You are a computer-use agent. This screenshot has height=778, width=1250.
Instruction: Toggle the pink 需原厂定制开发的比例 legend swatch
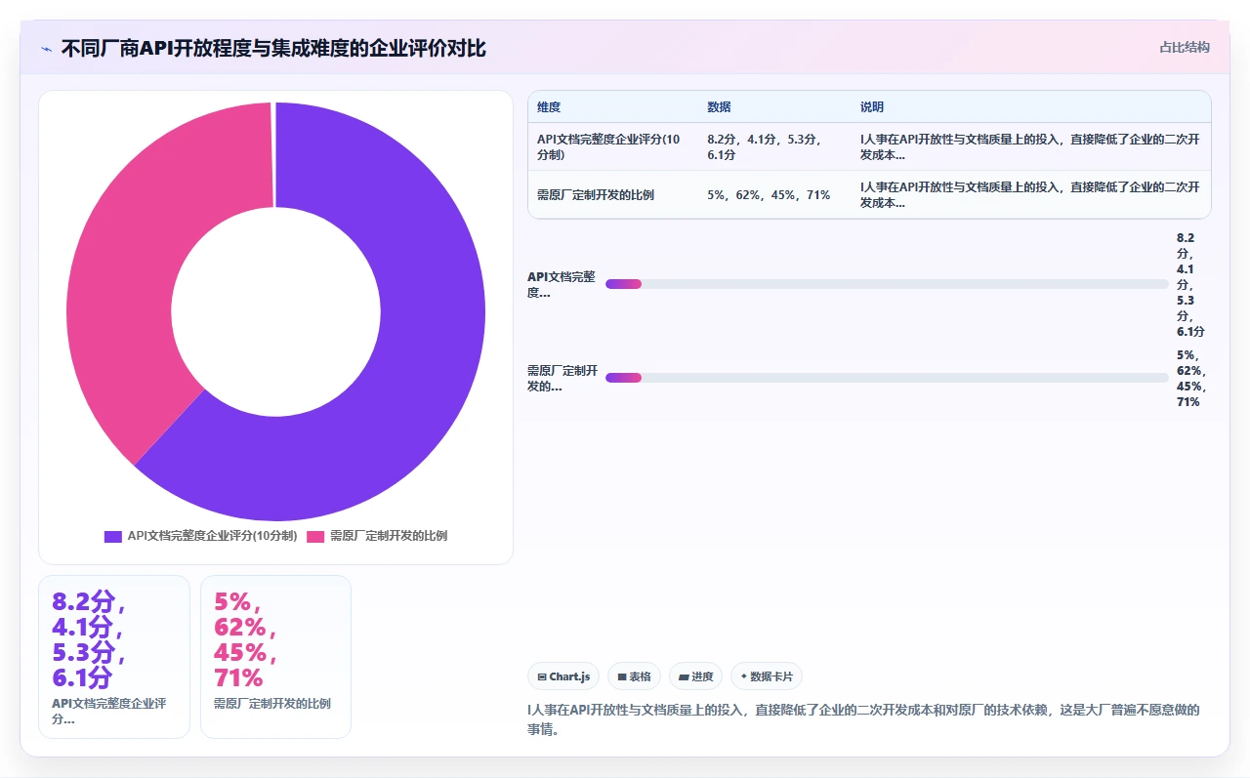click(x=315, y=536)
